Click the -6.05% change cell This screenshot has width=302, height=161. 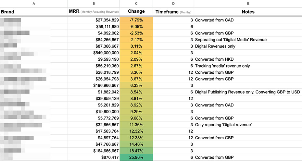[136, 27]
